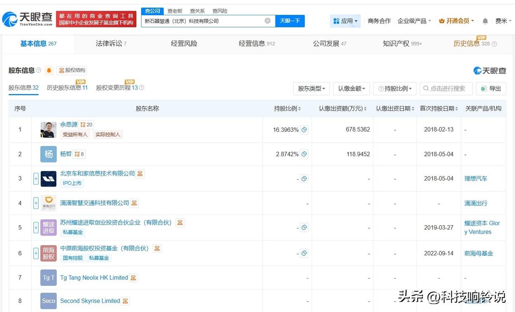
Task: Open the 杨哲 shareholder link
Action: tap(66, 154)
